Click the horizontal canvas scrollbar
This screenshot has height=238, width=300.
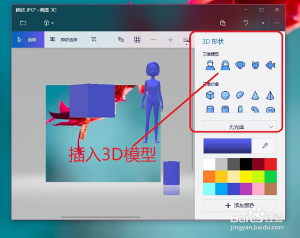click(101, 217)
